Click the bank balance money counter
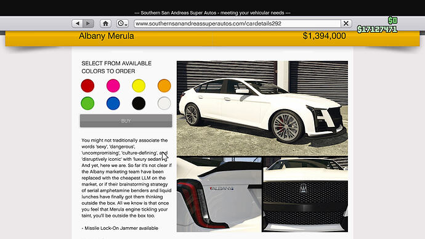The image size is (425, 239). 377,30
